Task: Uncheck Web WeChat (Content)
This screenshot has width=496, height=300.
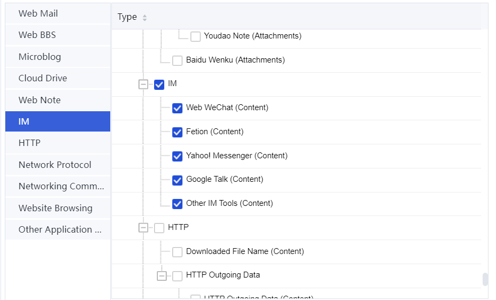Action: [x=177, y=108]
